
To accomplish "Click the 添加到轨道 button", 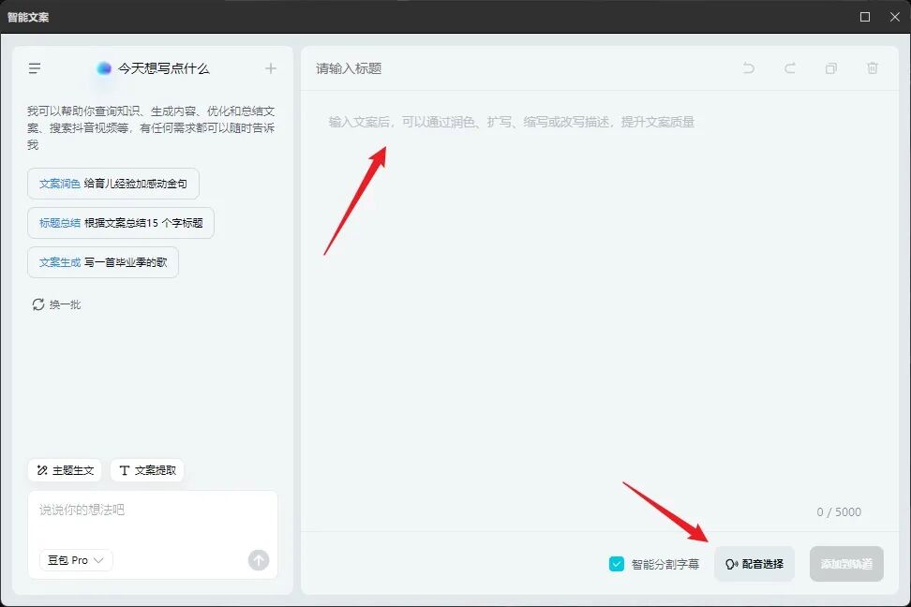I will pos(845,564).
